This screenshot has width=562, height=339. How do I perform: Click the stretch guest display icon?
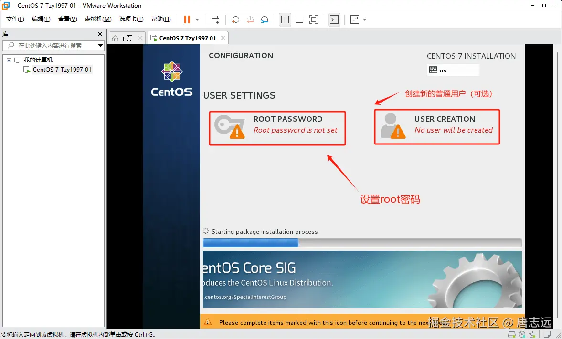pos(354,20)
